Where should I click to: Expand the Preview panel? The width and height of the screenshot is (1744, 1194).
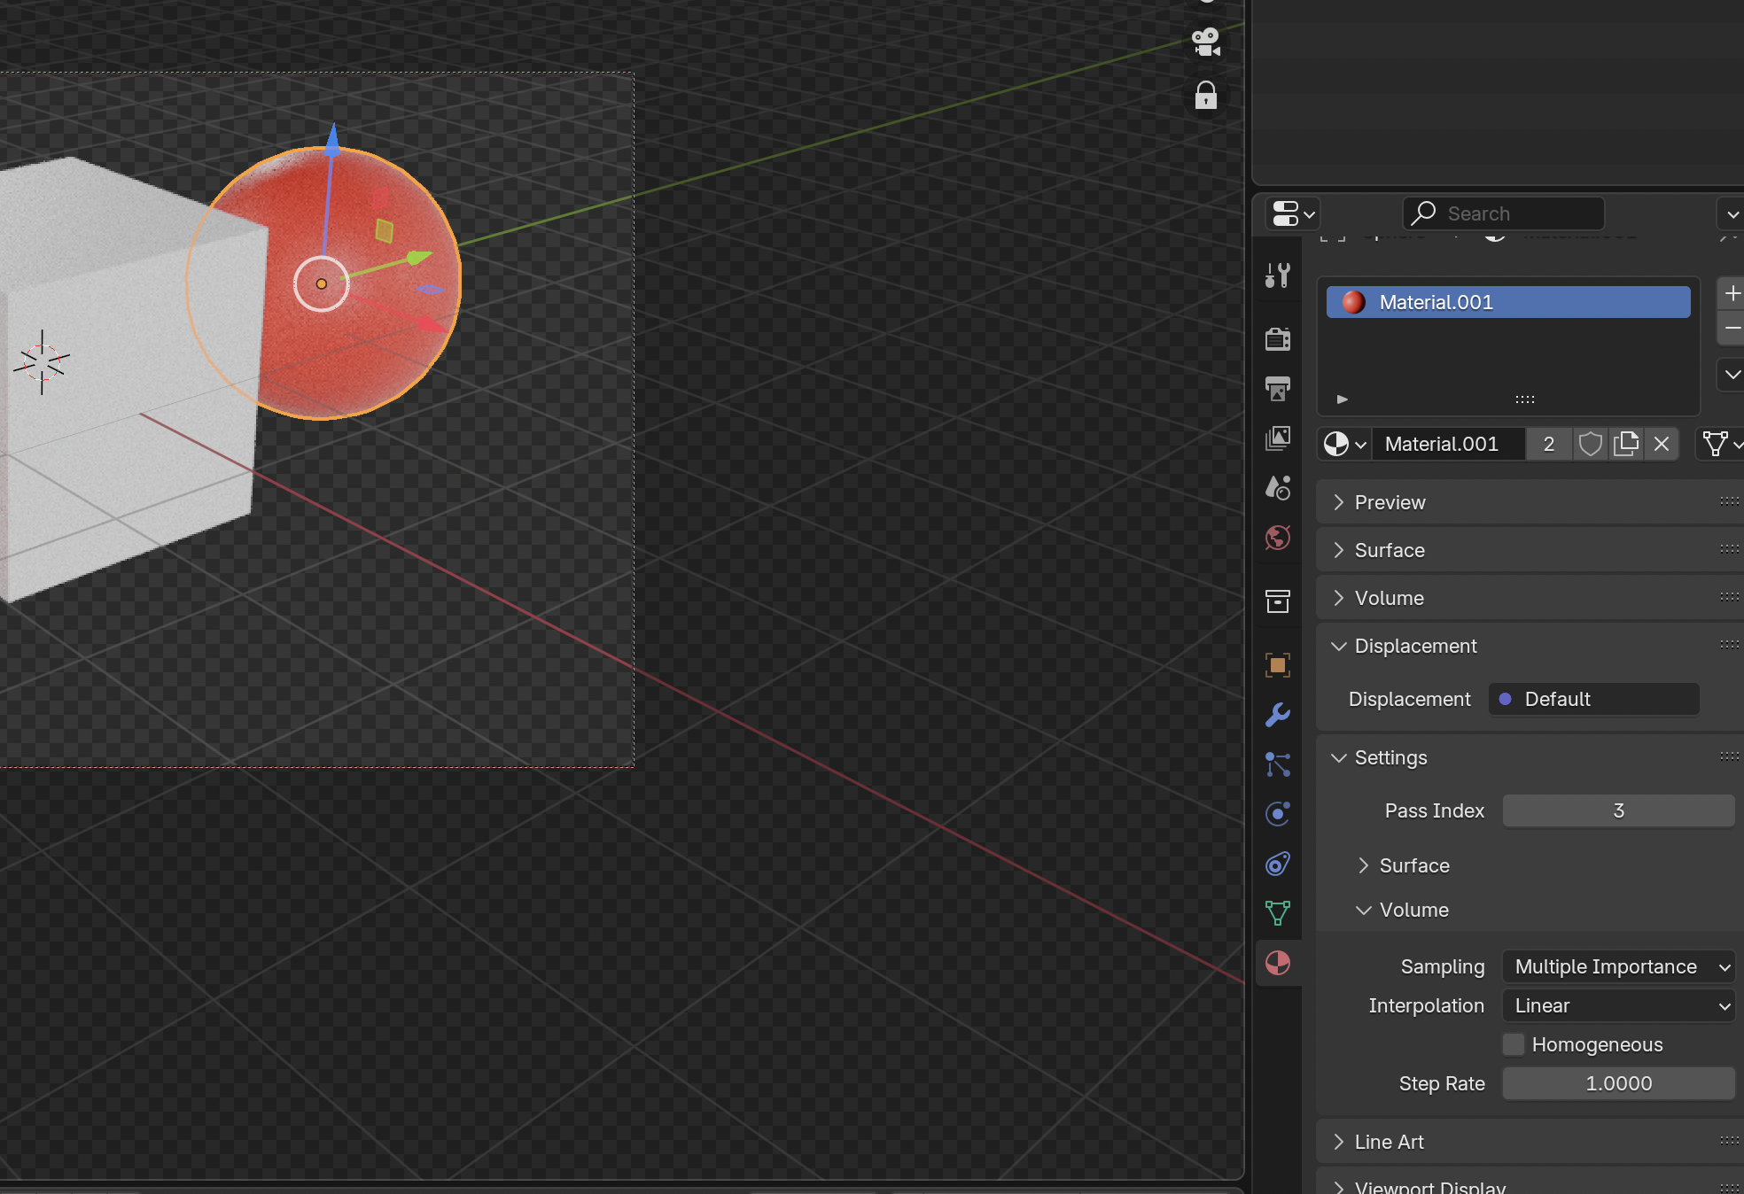coord(1390,502)
